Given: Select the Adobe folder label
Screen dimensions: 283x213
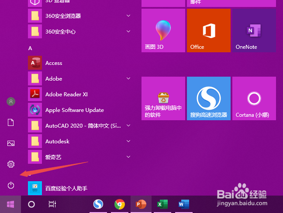Looking at the screenshot, I should [54, 79].
